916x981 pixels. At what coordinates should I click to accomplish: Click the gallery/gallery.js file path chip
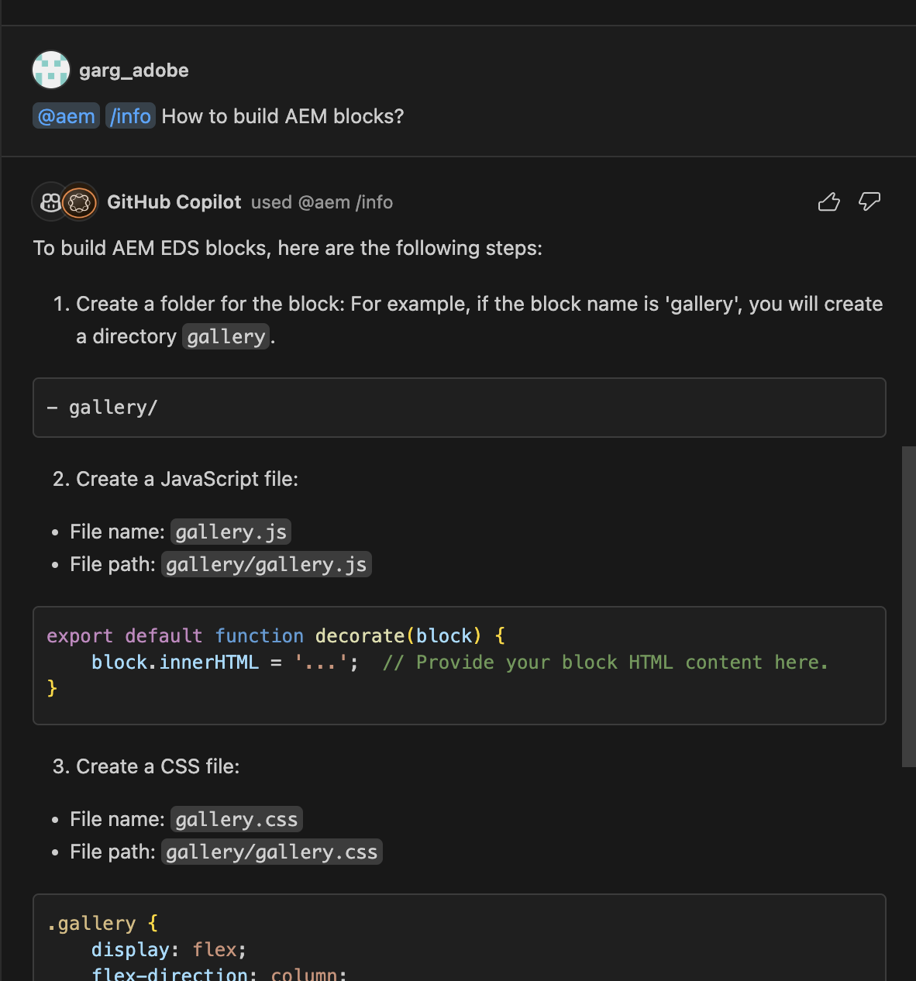point(267,565)
